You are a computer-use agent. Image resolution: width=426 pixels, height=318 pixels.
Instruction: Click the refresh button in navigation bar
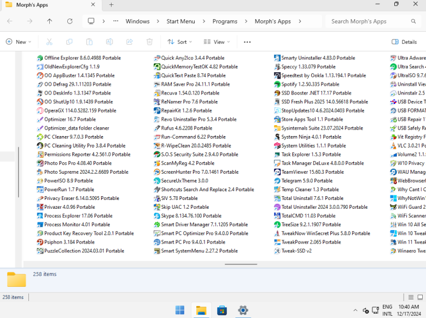tap(70, 21)
